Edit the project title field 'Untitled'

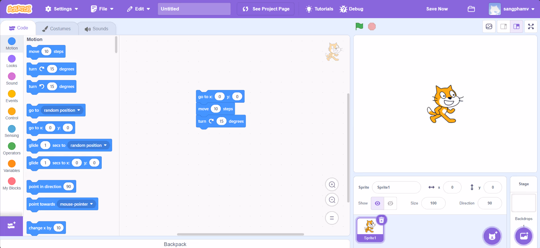coord(194,9)
